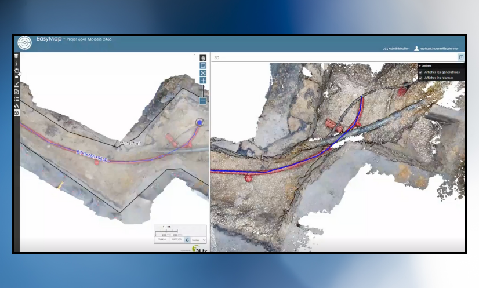Open the layers panel icon in sidebar
The image size is (479, 288).
click(17, 56)
